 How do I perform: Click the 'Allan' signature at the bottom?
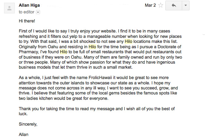click(x=24, y=134)
